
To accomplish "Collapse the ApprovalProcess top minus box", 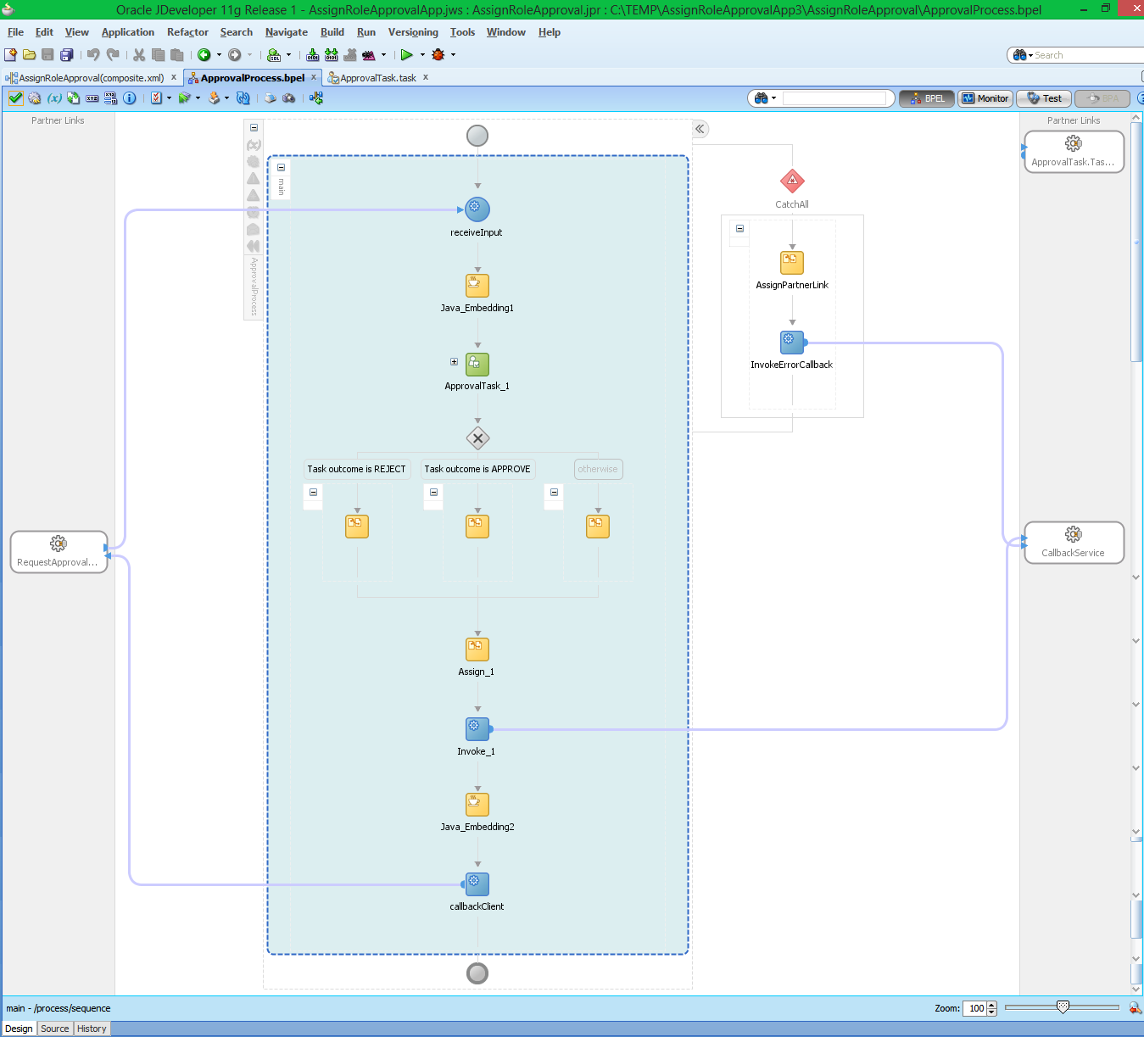I will click(253, 127).
